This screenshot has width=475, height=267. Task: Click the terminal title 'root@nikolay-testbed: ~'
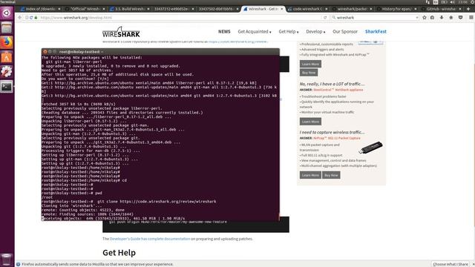[x=81, y=52]
